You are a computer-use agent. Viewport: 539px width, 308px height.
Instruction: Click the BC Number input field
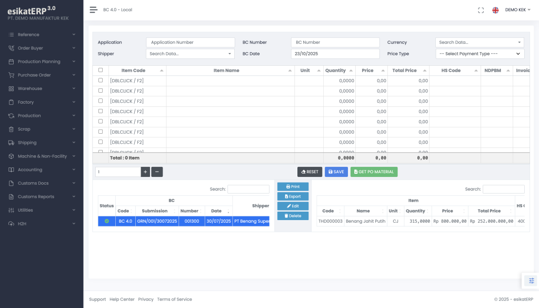(x=335, y=42)
